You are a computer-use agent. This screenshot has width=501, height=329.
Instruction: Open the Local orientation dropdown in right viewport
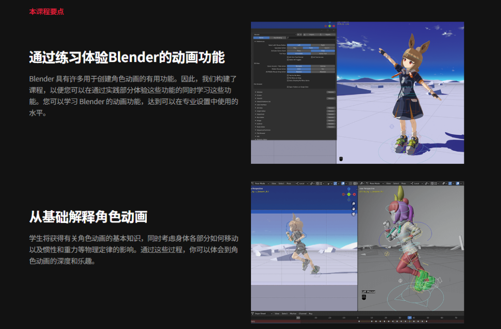(416, 183)
